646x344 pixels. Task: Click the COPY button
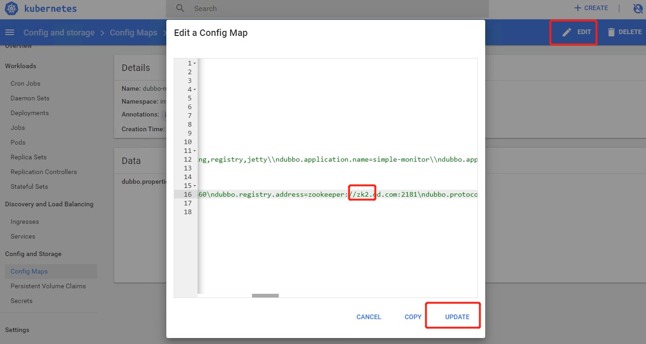(x=413, y=317)
